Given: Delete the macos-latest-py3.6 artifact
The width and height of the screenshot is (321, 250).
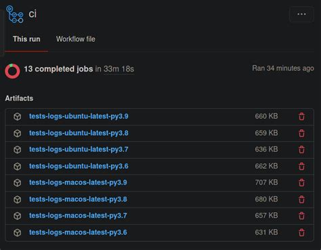Looking at the screenshot, I should pos(301,232).
